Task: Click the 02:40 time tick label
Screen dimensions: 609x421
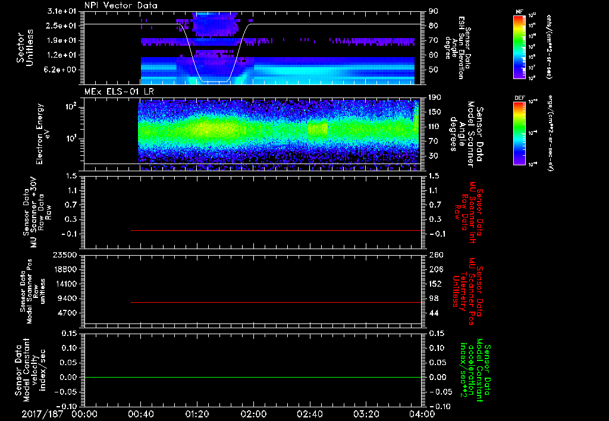Action: tap(310, 414)
